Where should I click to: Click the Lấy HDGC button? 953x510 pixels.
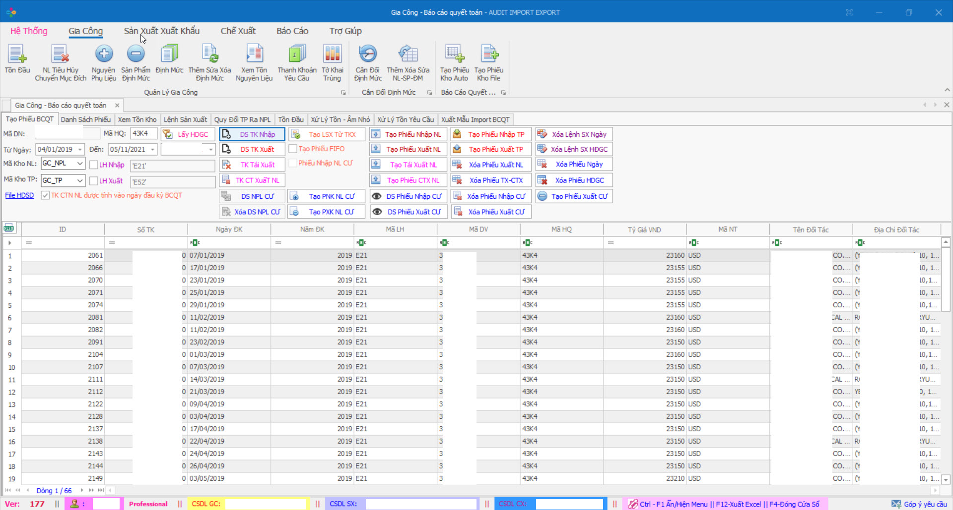(188, 134)
